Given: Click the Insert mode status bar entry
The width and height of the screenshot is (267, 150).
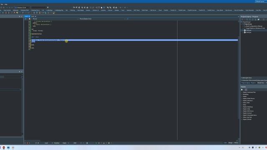Looking at the screenshot, I should pos(46,143).
